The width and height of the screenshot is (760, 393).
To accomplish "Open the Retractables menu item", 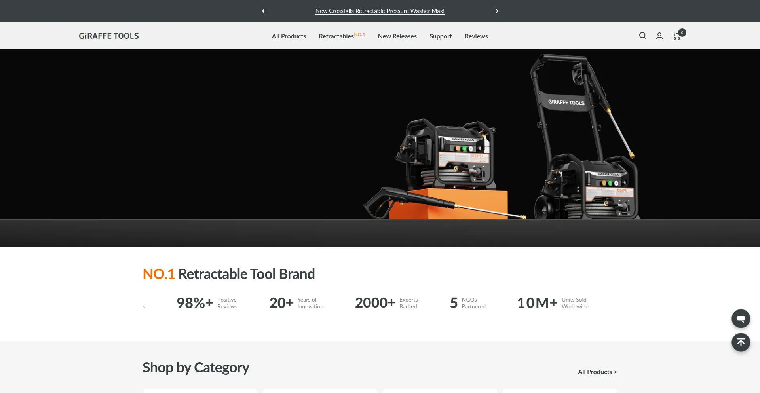I will point(342,36).
